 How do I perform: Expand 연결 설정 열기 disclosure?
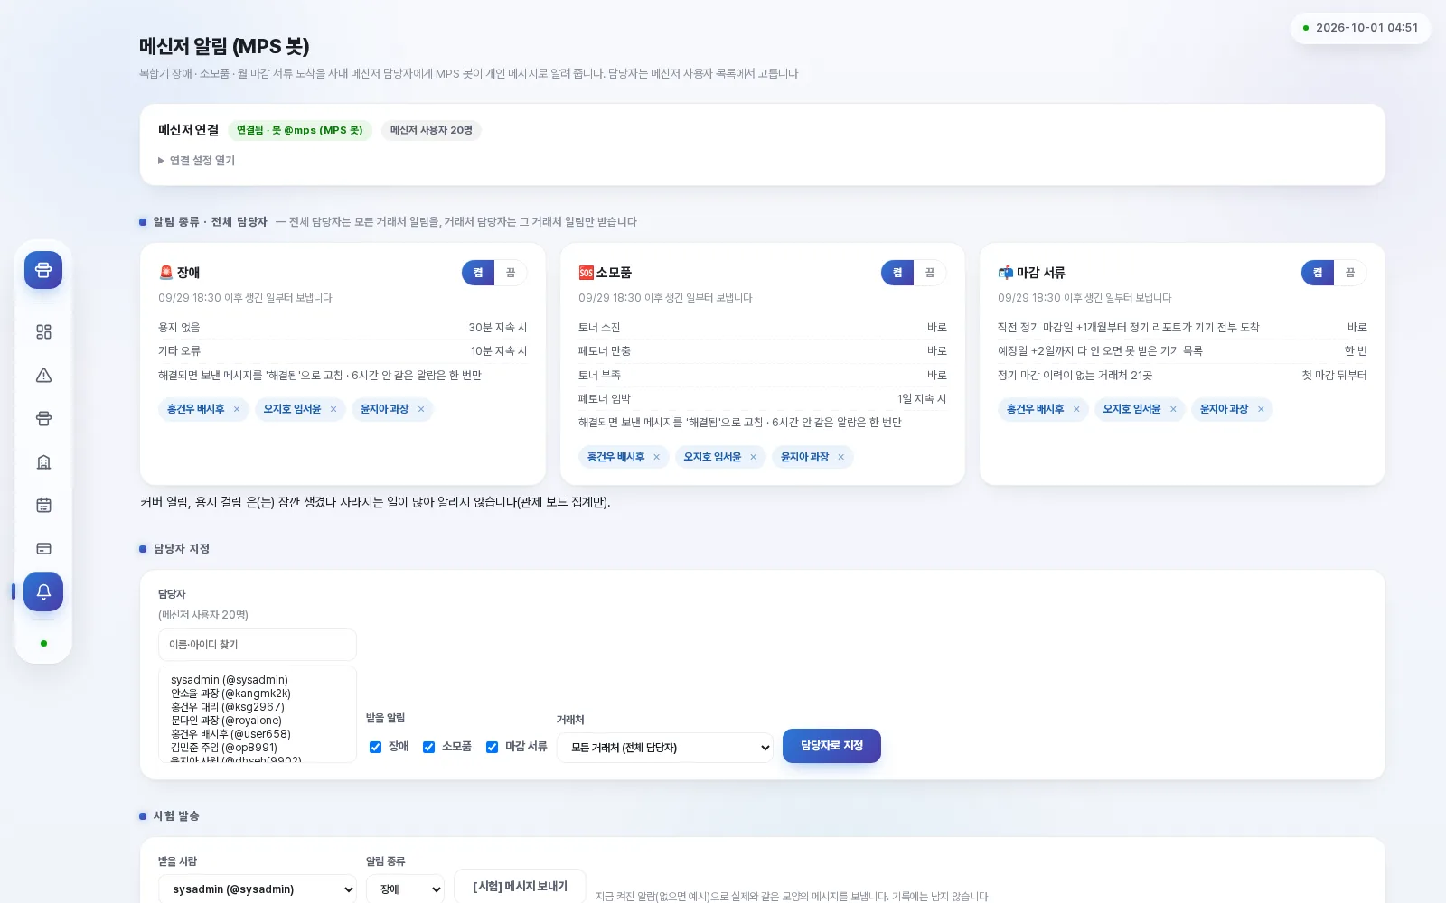(196, 161)
